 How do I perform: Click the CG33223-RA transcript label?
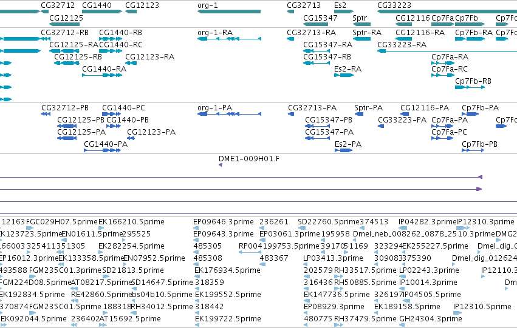coord(402,44)
